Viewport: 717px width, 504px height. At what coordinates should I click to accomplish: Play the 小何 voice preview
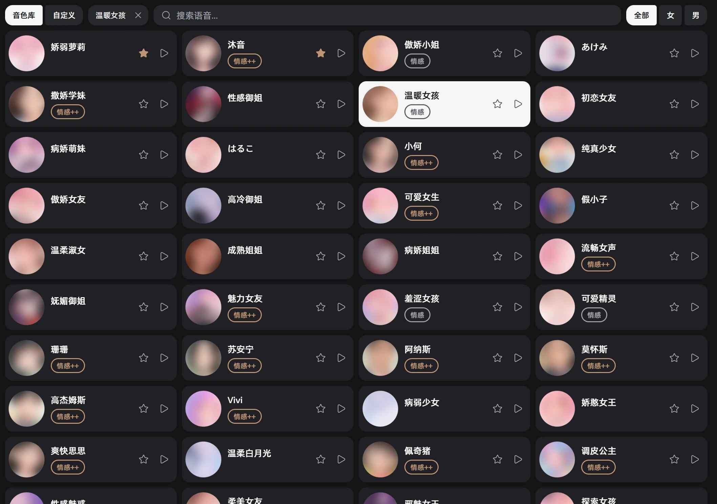point(518,155)
